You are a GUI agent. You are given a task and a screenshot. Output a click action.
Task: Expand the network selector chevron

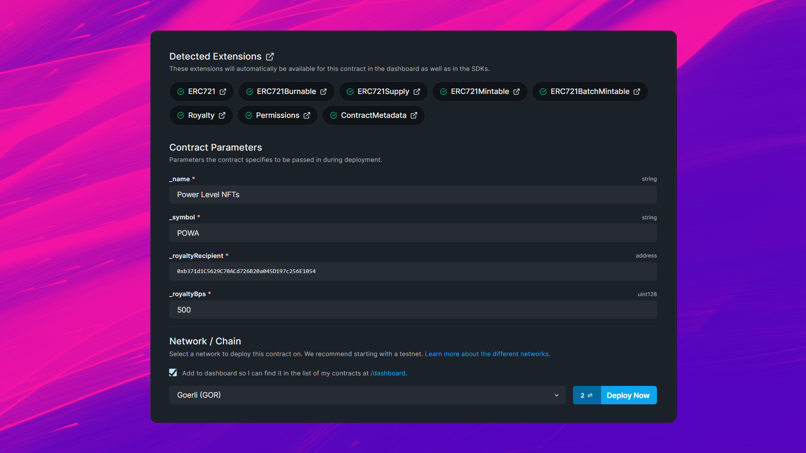(x=557, y=395)
